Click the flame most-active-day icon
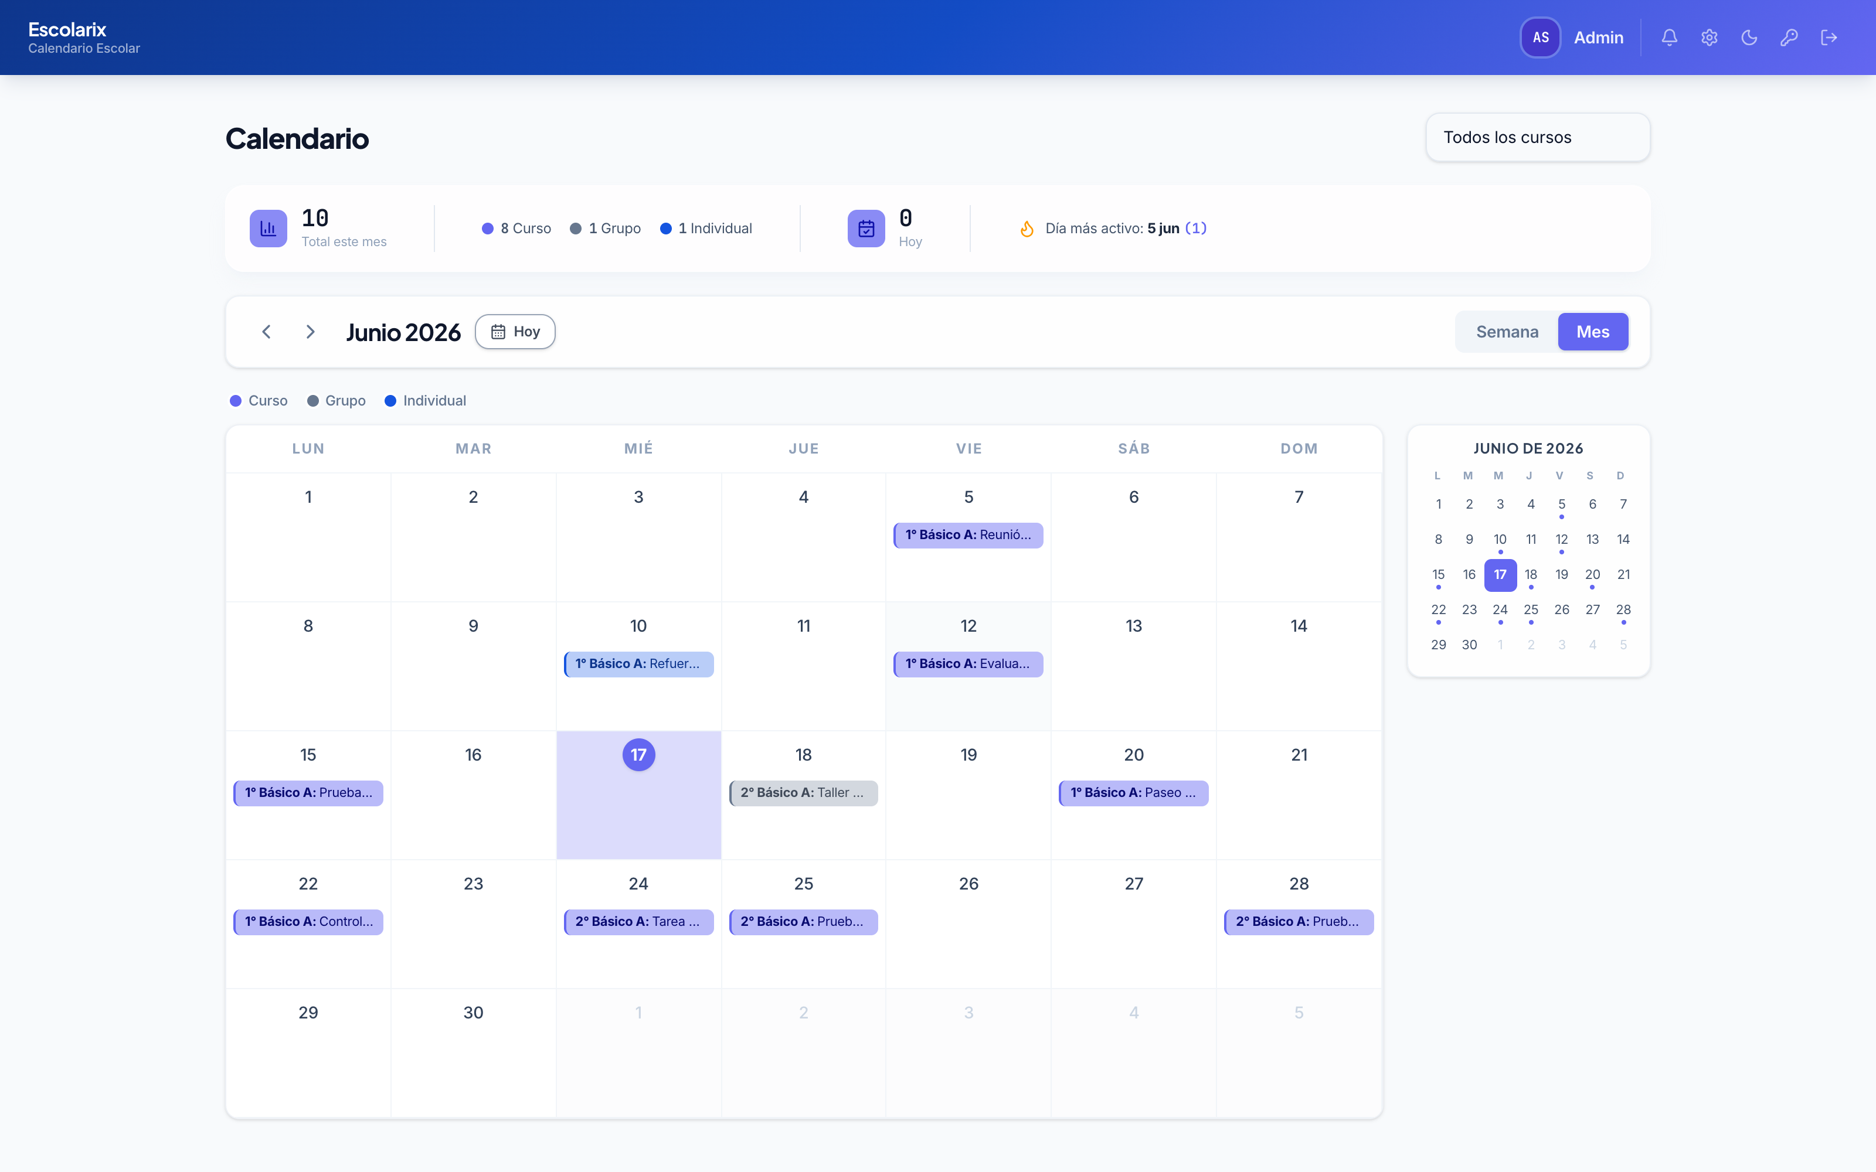1876x1172 pixels. pyautogui.click(x=1027, y=229)
